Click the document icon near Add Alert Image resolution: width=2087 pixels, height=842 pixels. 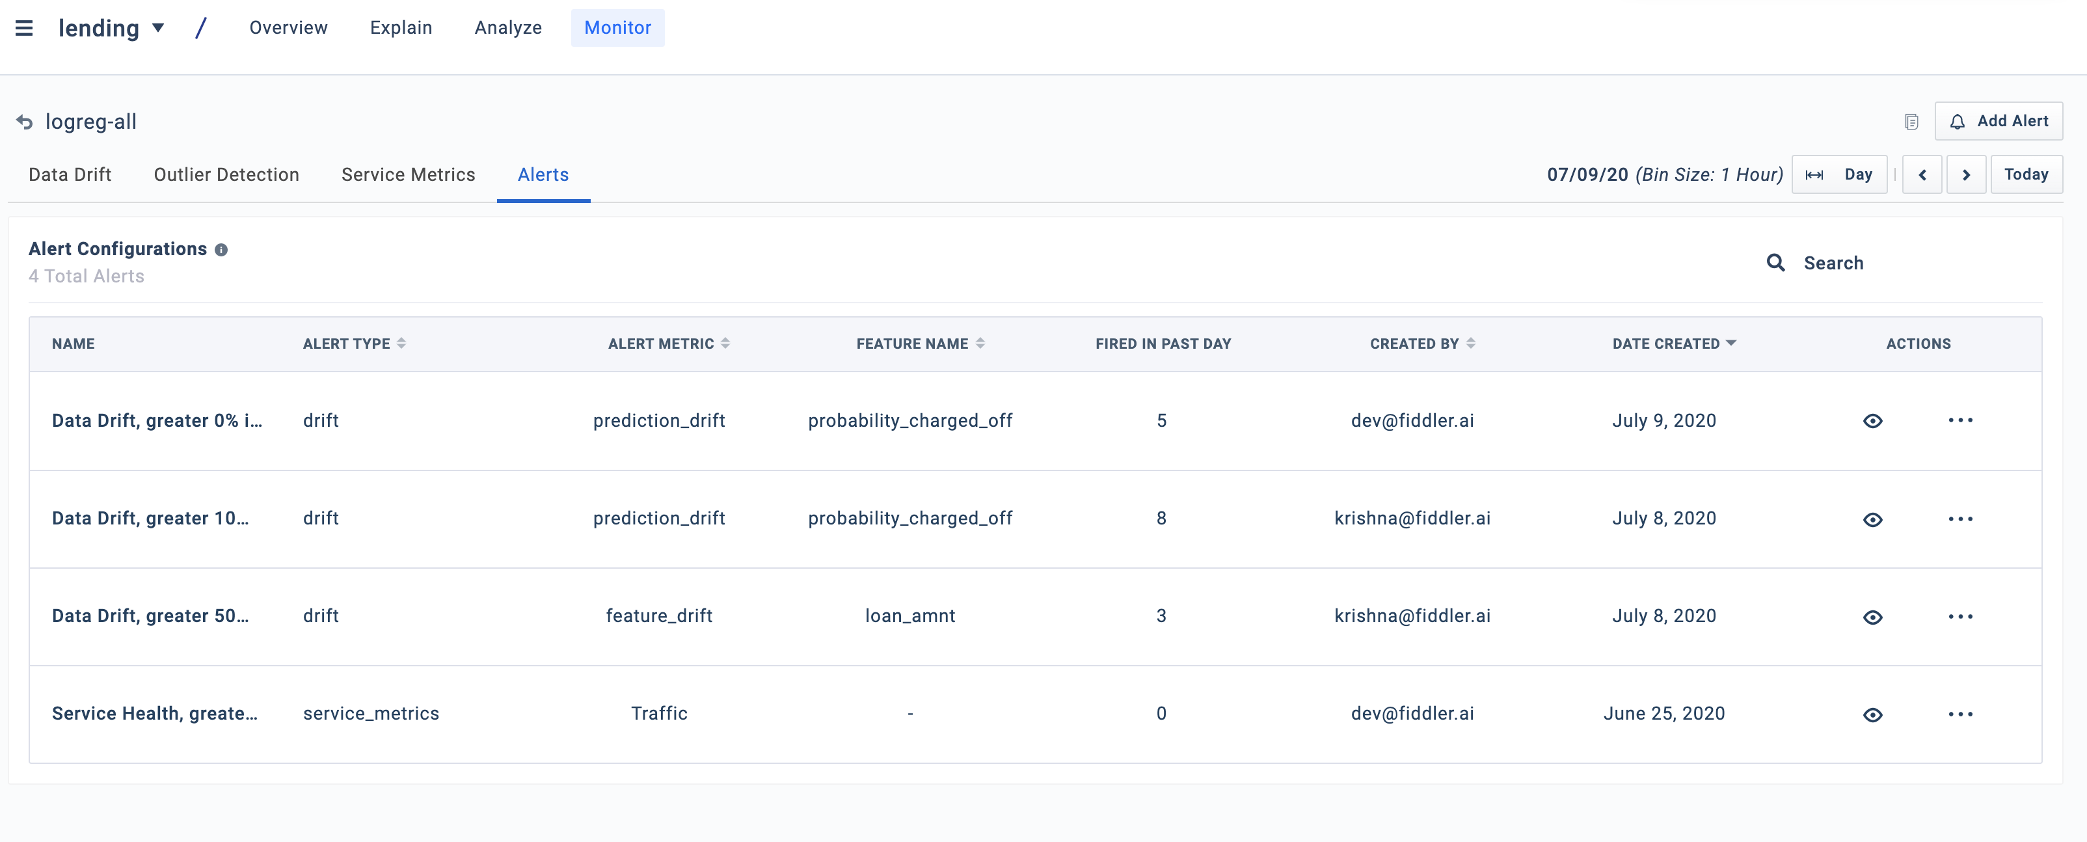point(1911,122)
